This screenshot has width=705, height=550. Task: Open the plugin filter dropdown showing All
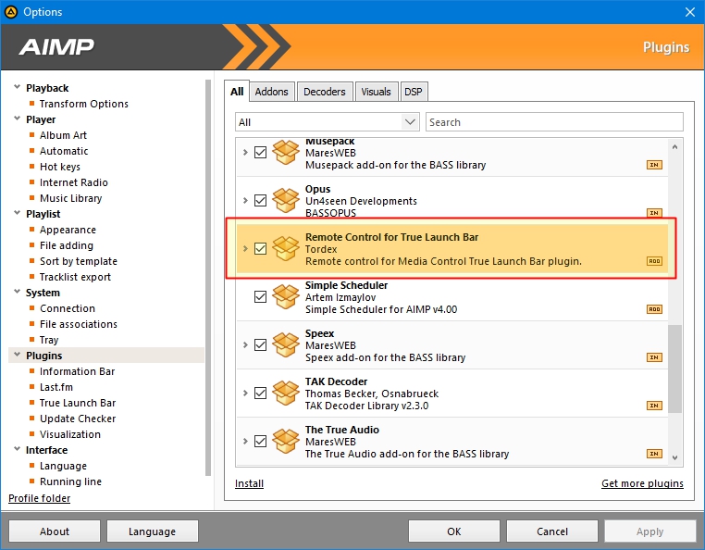(328, 122)
